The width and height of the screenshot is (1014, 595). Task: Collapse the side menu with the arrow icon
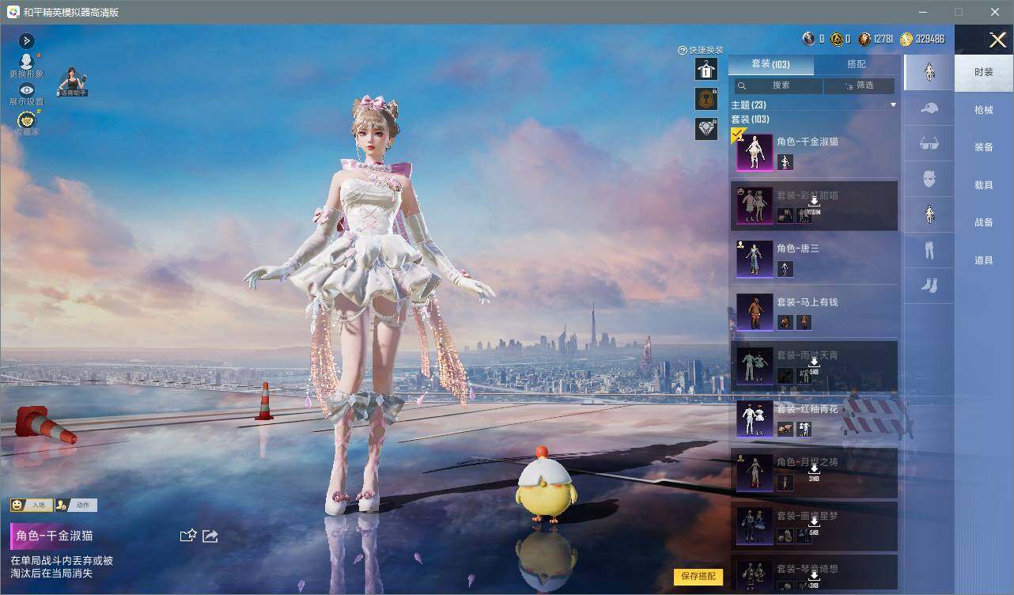[27, 40]
